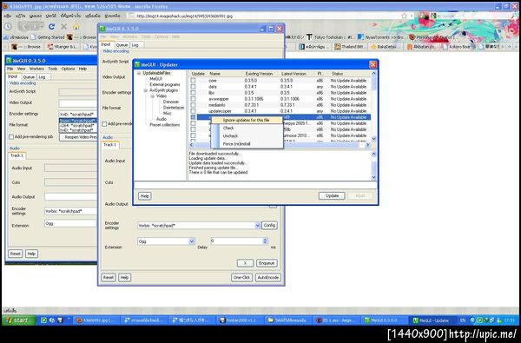The height and width of the screenshot is (343, 521).
Task: Click the One-Click button
Action: (x=241, y=277)
